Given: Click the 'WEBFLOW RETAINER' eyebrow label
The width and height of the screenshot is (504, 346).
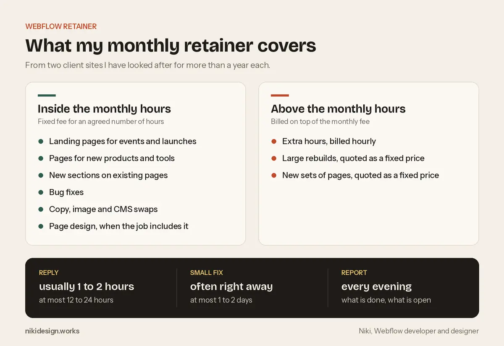Looking at the screenshot, I should (x=61, y=26).
